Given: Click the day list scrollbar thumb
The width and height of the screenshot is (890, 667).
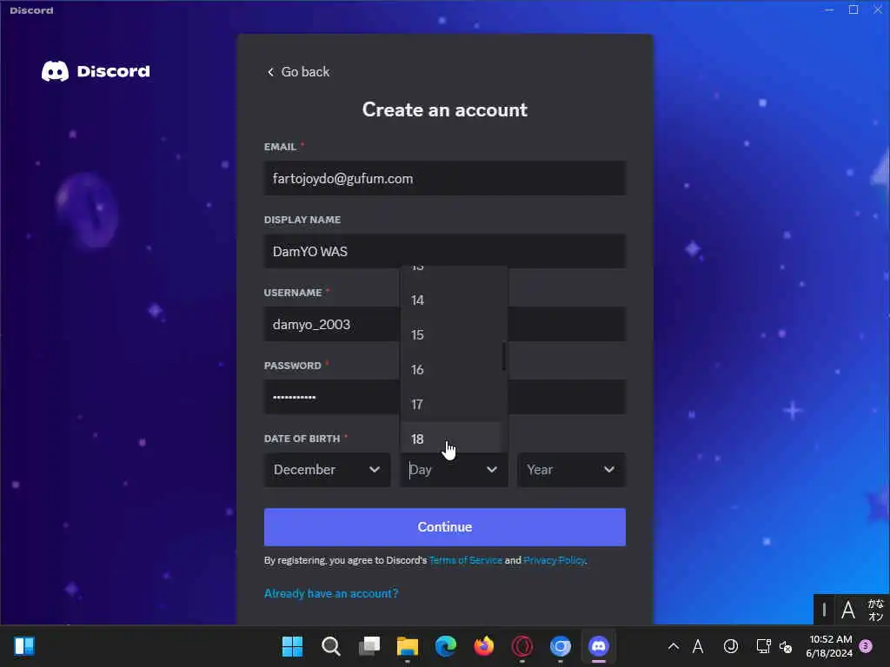Looking at the screenshot, I should [503, 357].
